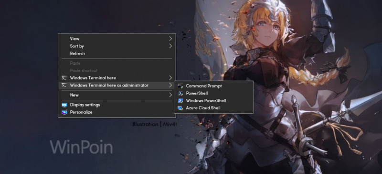This screenshot has height=174, width=382.
Task: Click the Windows PowerShell icon
Action: tap(180, 100)
